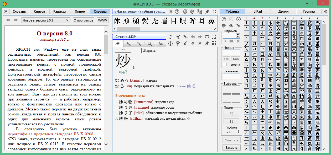Image resolution: width=331 pixels, height=155 pixels.
Task: Jump to previous article with « icon
Action: click(x=193, y=44)
